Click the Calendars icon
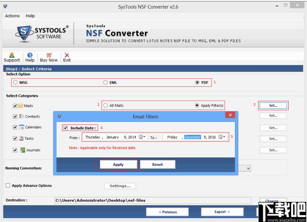 [21, 127]
